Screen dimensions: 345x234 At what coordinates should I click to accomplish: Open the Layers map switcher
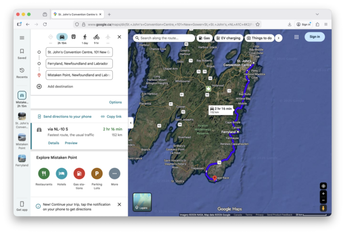pyautogui.click(x=142, y=202)
